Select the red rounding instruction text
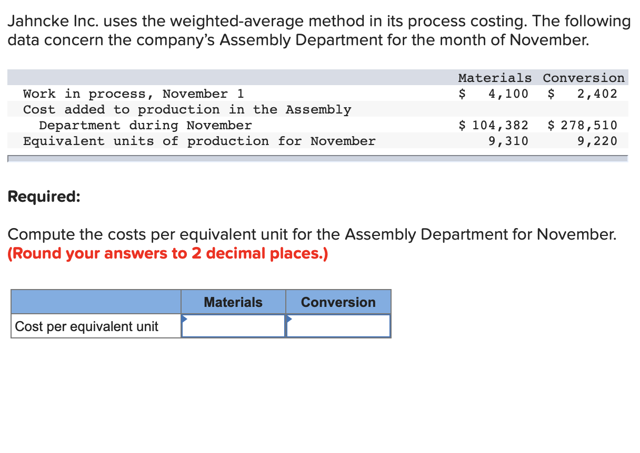This screenshot has width=640, height=453. [167, 253]
